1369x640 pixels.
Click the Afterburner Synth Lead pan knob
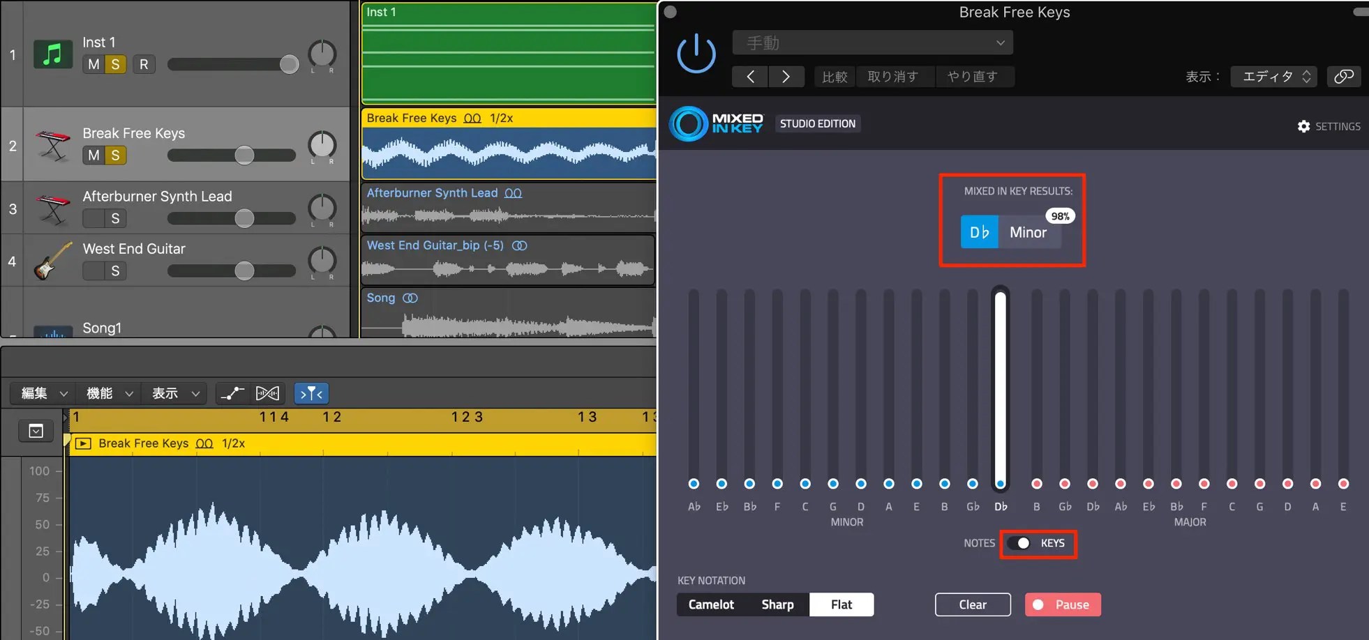pos(322,208)
